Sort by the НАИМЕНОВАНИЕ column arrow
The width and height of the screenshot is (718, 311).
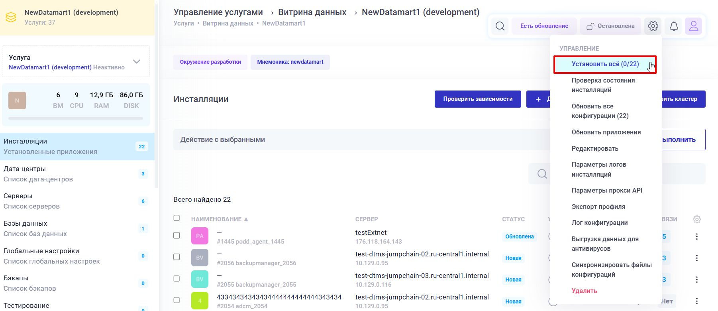246,219
